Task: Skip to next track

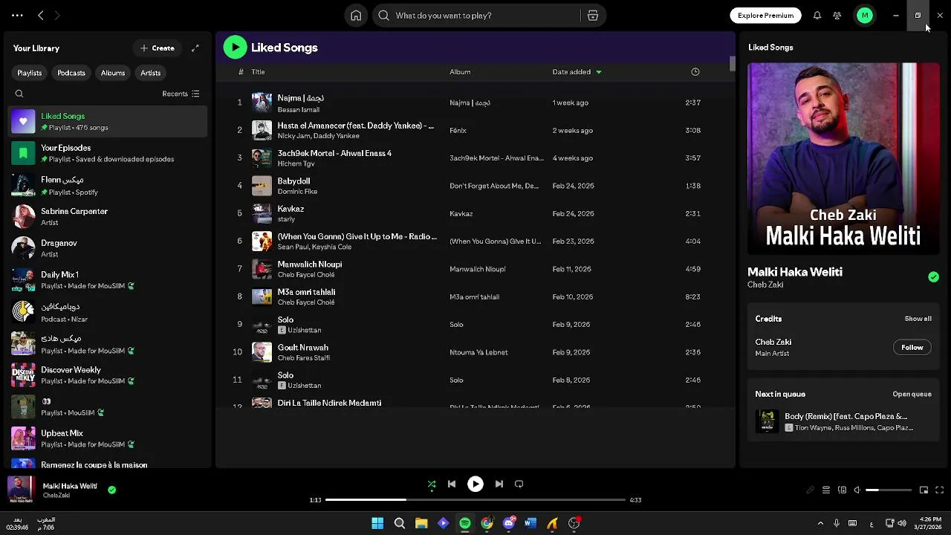Action: pyautogui.click(x=499, y=484)
